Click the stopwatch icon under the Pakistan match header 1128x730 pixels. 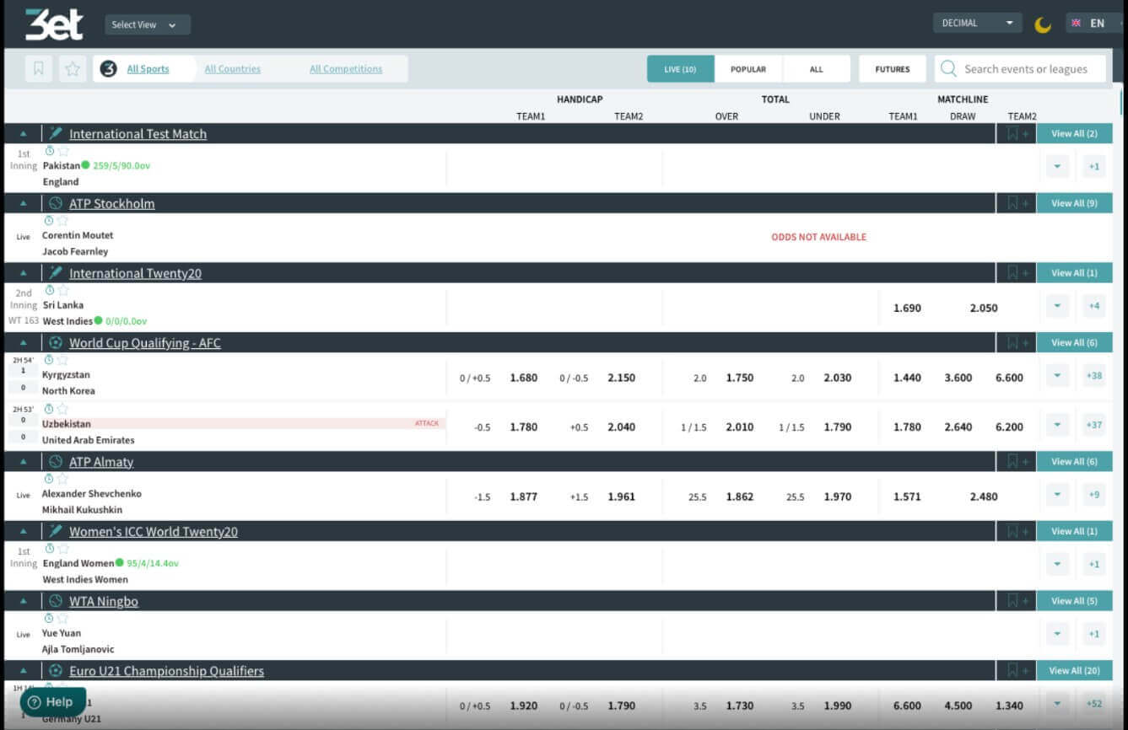[x=50, y=150]
